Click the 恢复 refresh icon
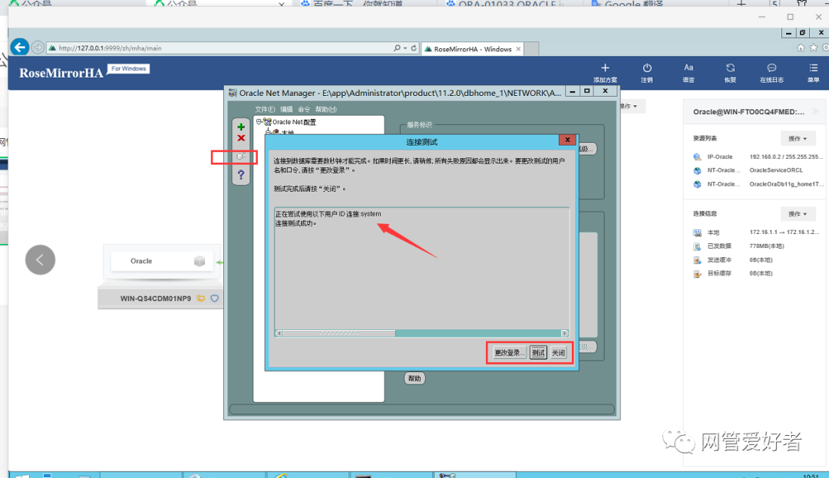Screen dimensions: 829x478 730,68
